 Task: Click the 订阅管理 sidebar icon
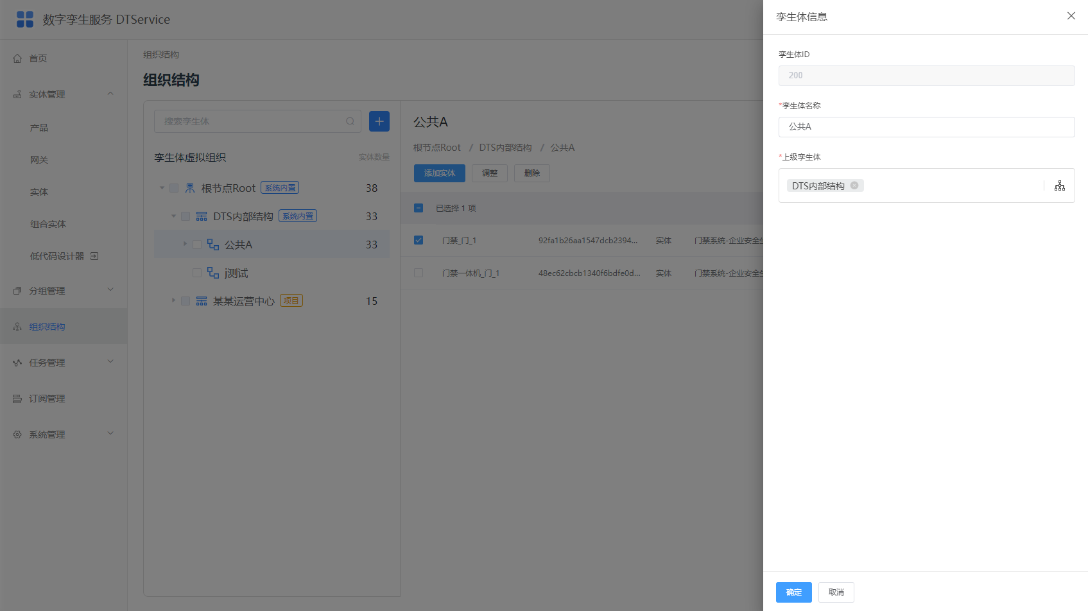(x=17, y=399)
